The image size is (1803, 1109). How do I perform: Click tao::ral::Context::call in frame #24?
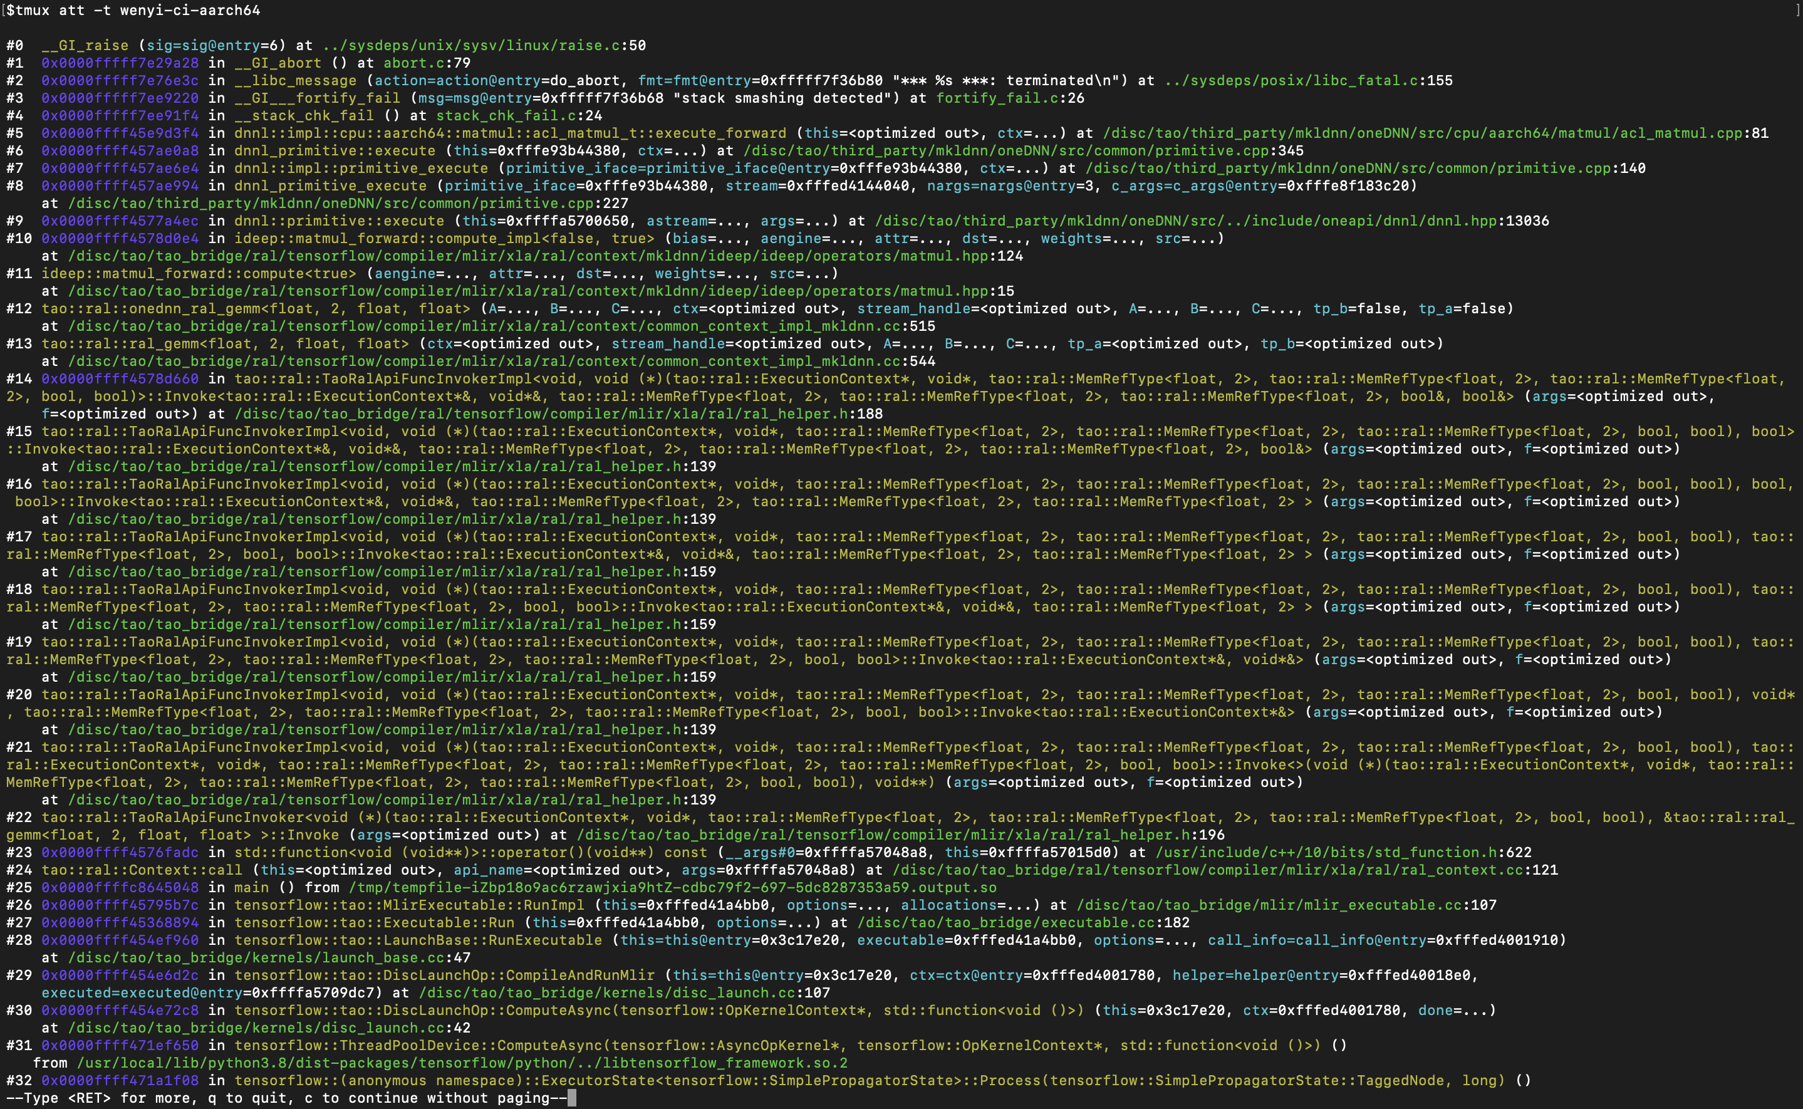coord(142,871)
